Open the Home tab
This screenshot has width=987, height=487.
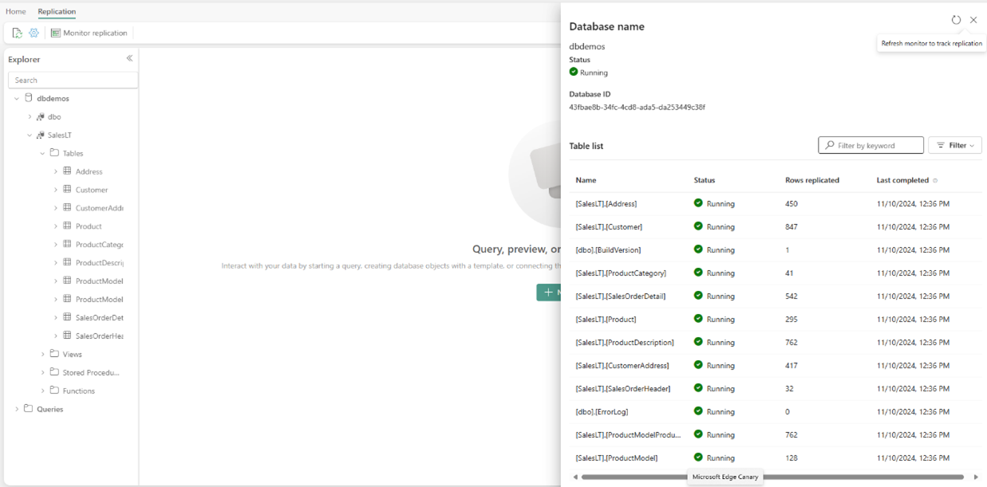coord(16,12)
